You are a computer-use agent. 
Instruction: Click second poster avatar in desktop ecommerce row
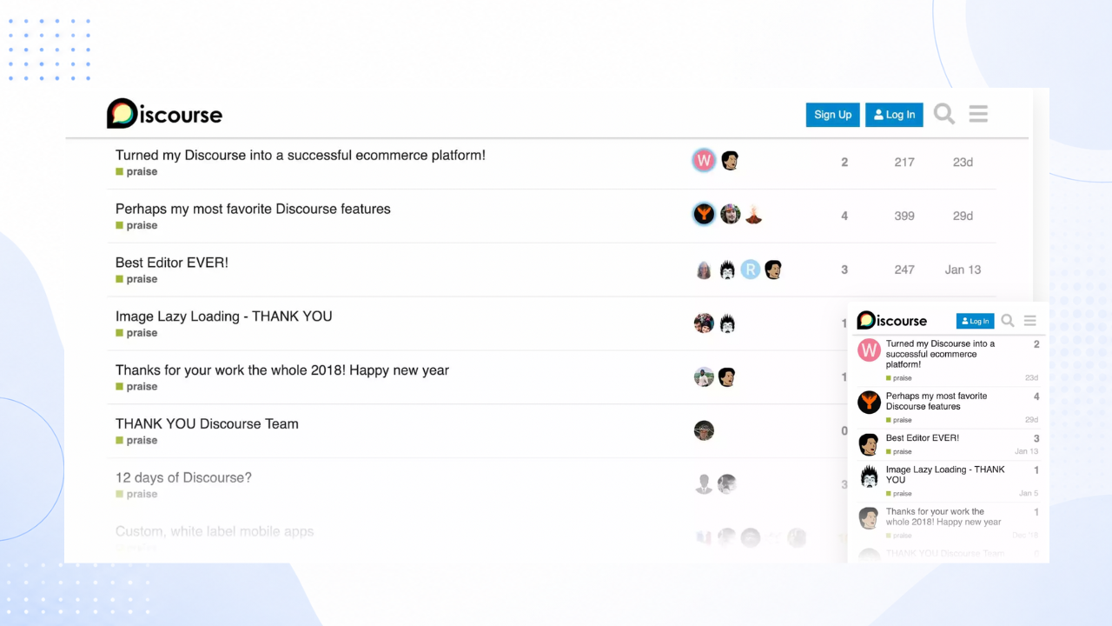730,161
